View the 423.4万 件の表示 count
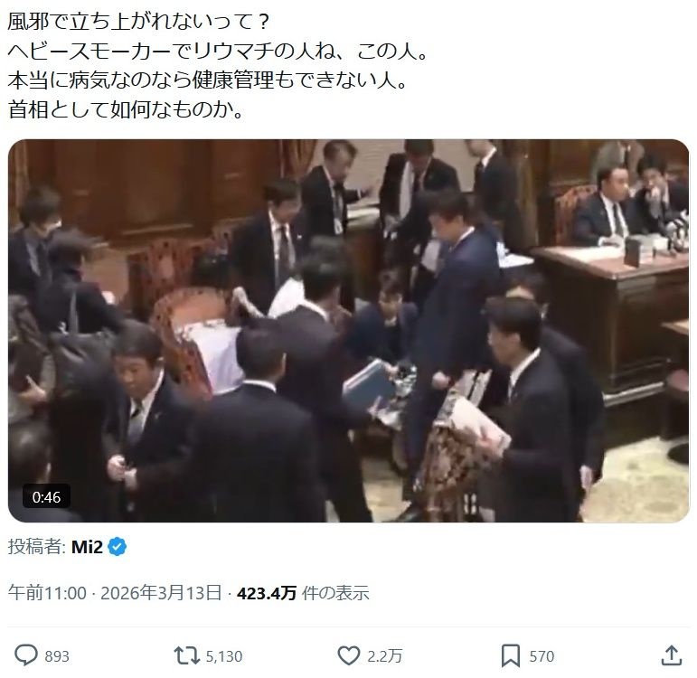 [x=303, y=593]
